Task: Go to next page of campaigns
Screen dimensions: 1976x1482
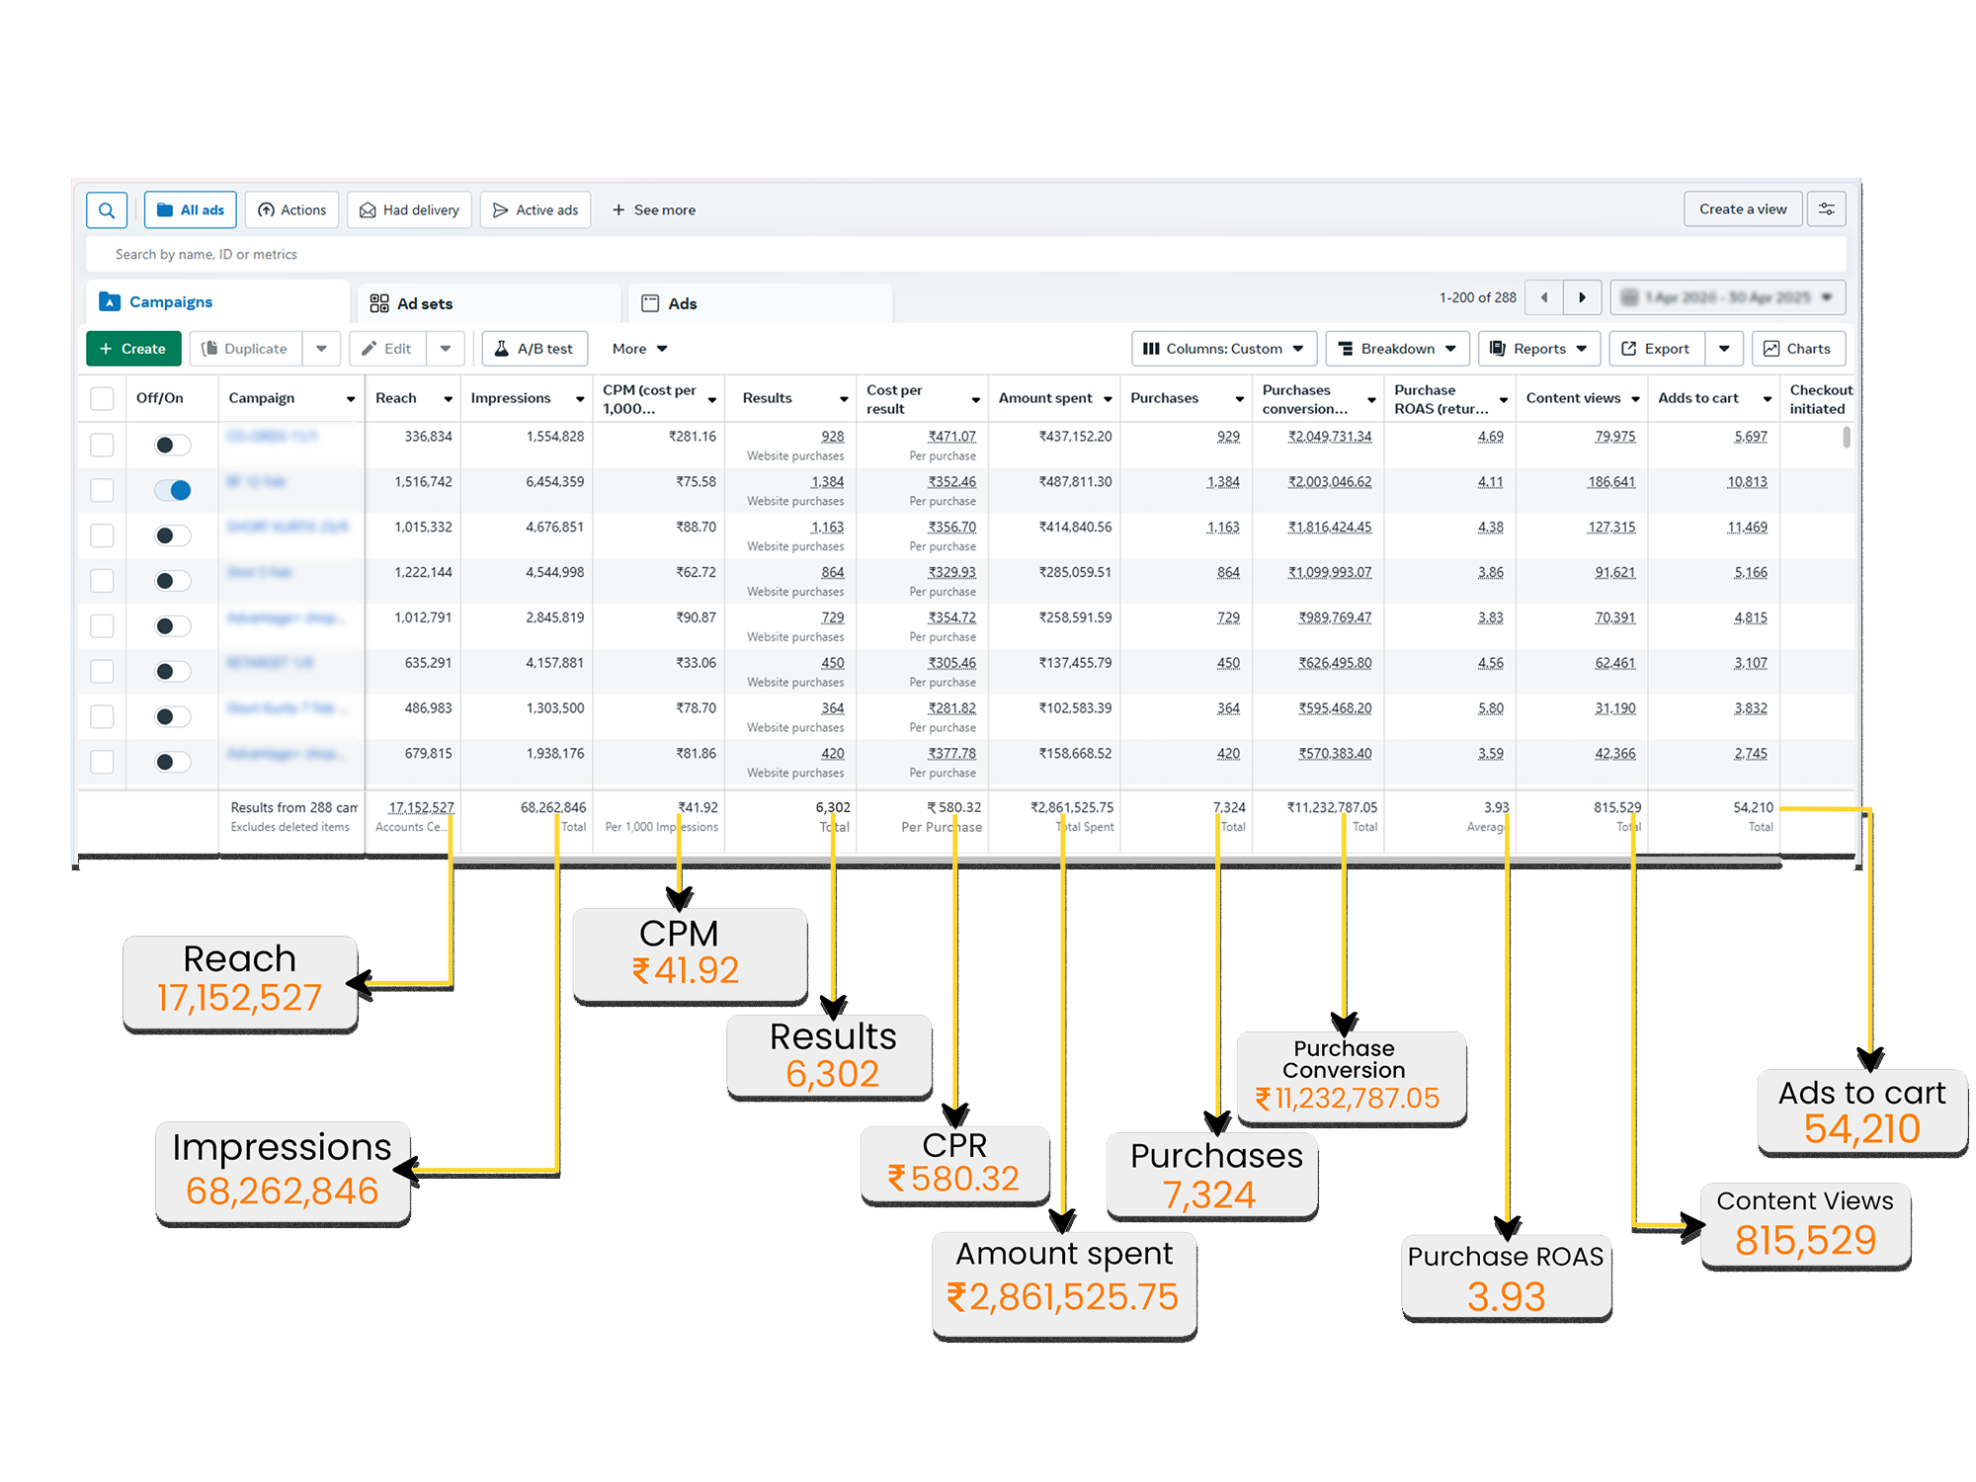Action: pos(1582,297)
